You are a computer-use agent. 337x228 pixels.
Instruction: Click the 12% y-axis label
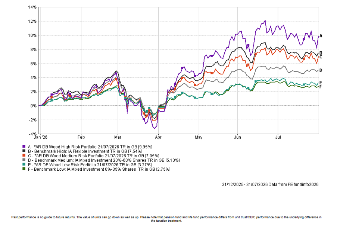point(32,22)
